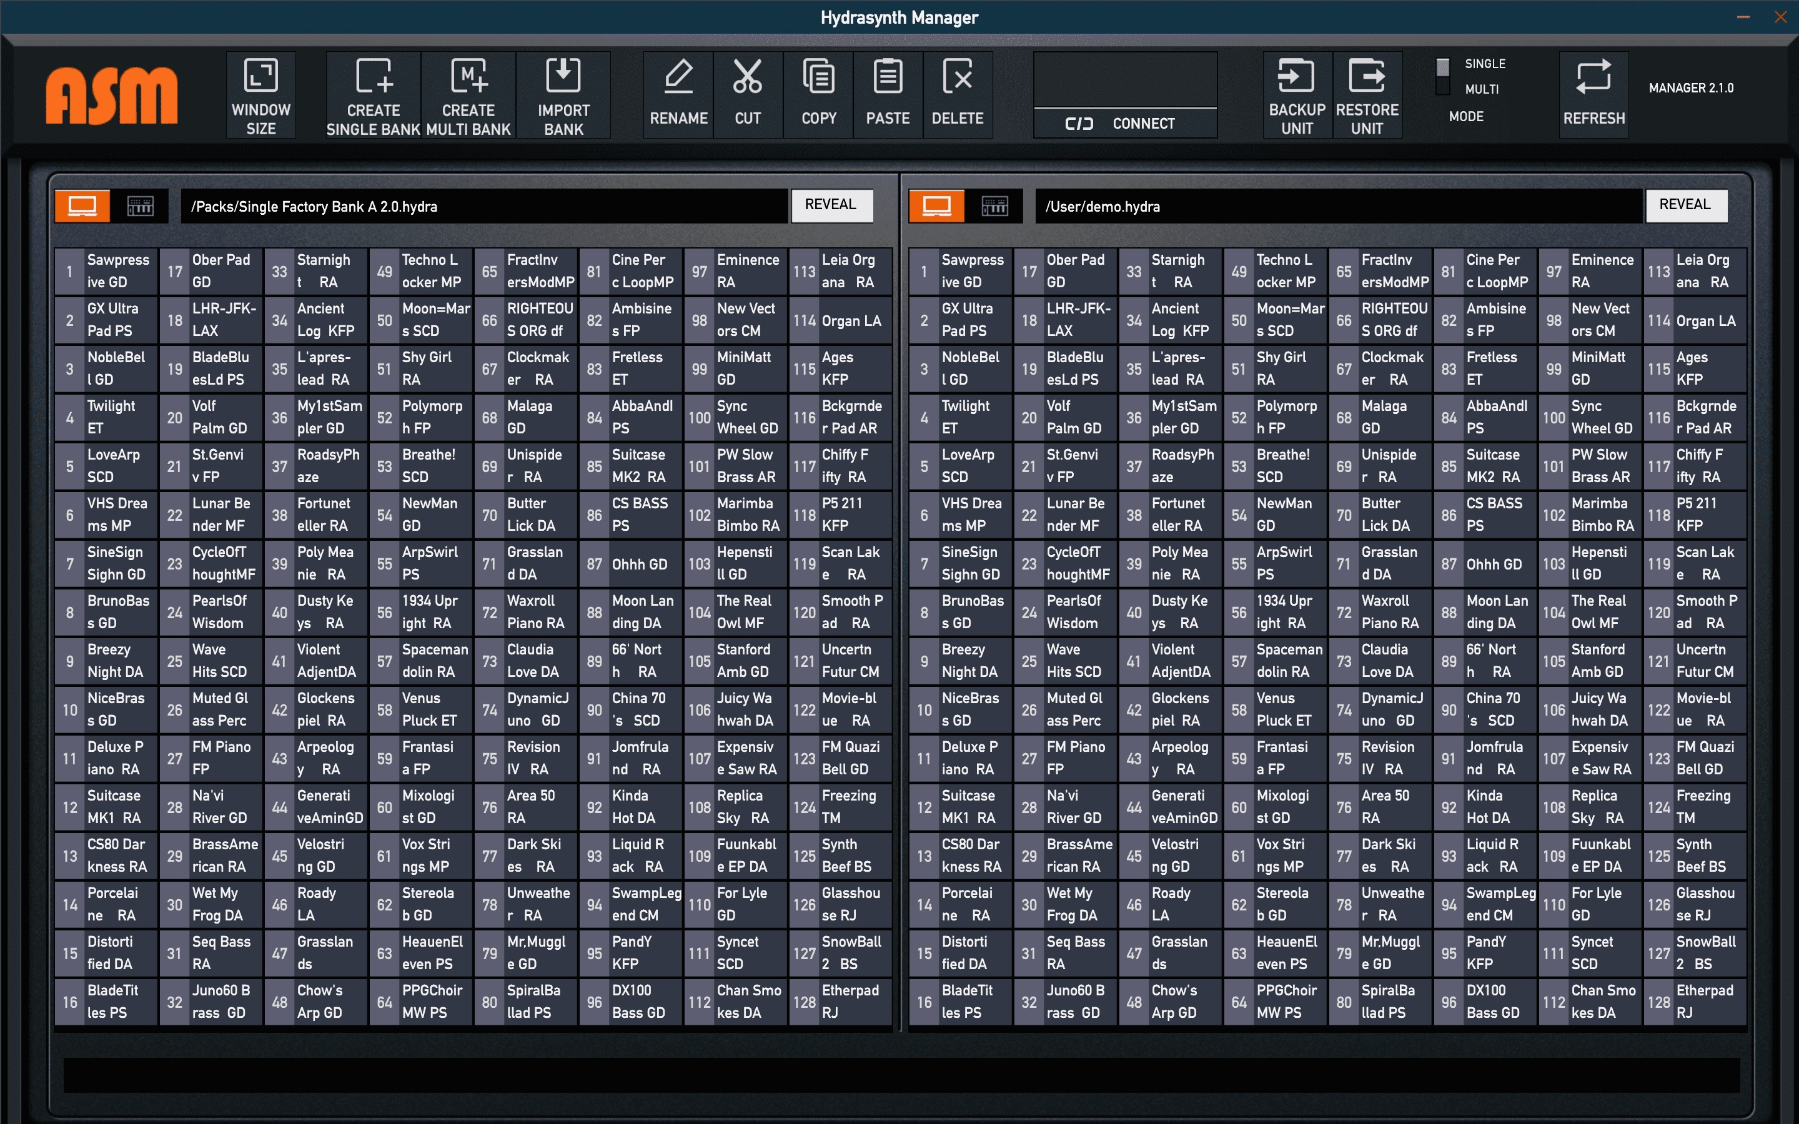The width and height of the screenshot is (1799, 1124).
Task: Select patch 48 Chow's Arp GD in left bank
Action: [316, 1002]
